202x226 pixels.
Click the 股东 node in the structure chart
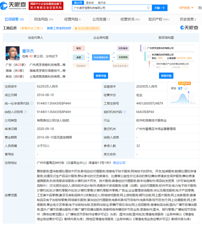[79, 48]
